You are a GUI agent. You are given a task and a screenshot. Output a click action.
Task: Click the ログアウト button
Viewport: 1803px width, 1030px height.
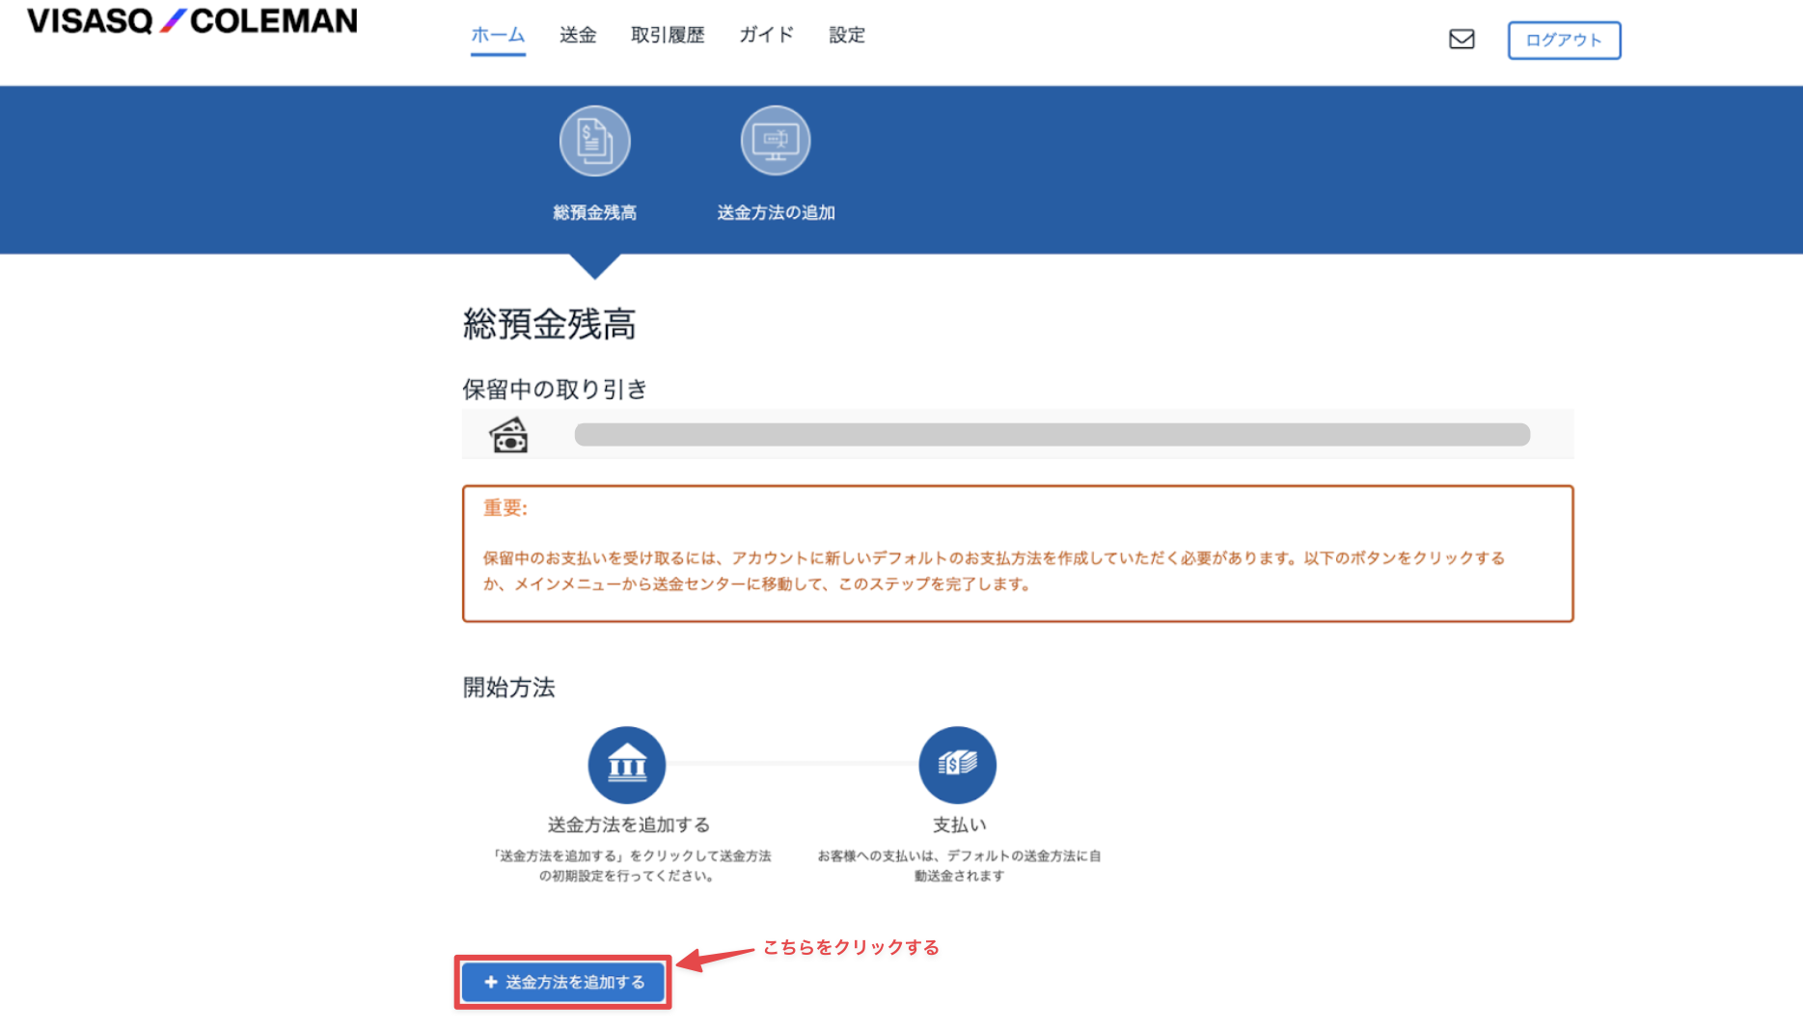1564,40
